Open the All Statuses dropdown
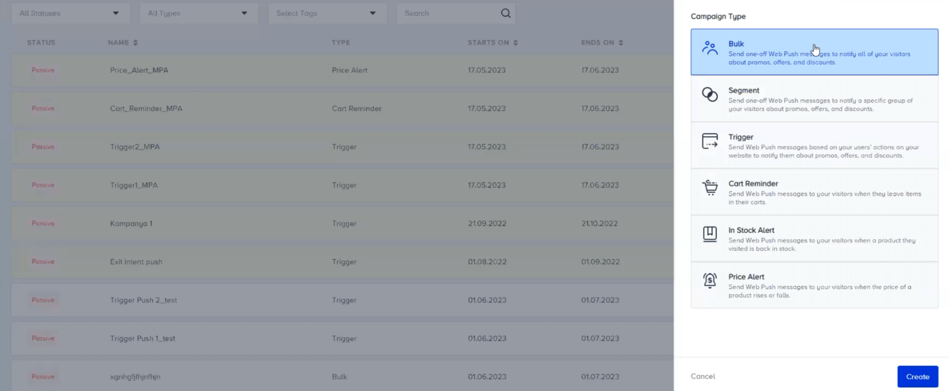950x391 pixels. pyautogui.click(x=70, y=13)
